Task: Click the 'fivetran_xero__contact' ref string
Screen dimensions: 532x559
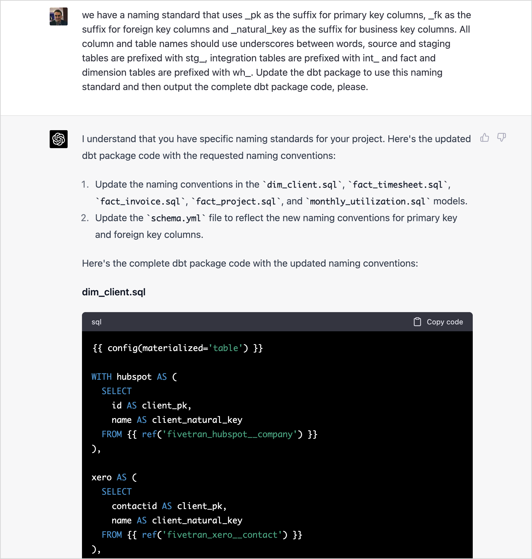Action: pos(225,535)
